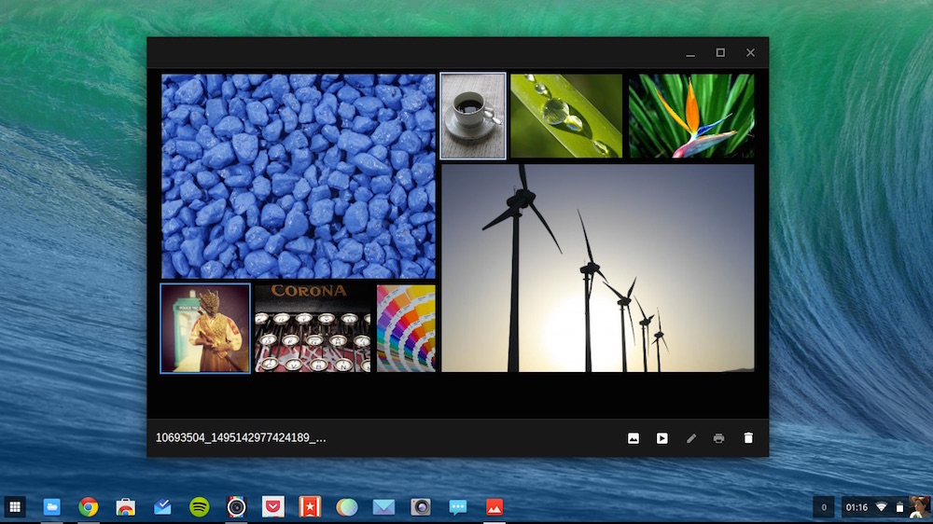The image size is (933, 524).
Task: Switch to single-image view mode icon
Action: pos(634,438)
